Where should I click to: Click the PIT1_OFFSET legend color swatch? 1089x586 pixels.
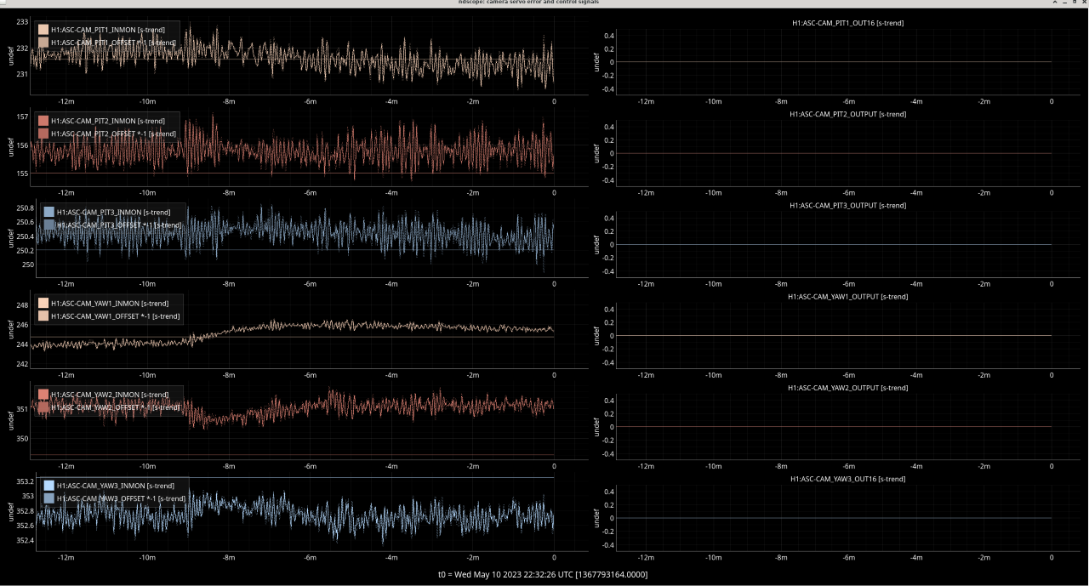[43, 43]
